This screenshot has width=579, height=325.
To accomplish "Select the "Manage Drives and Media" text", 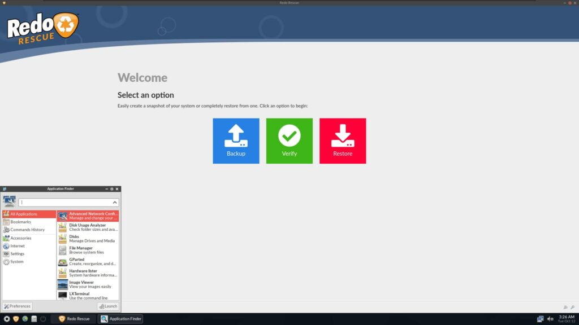I will point(92,241).
